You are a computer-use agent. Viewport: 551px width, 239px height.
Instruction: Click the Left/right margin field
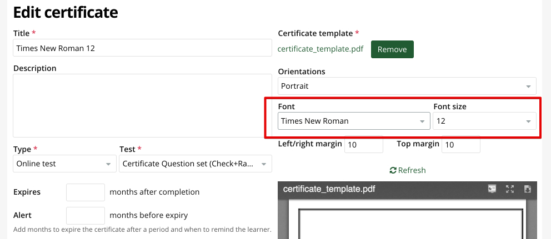(364, 144)
